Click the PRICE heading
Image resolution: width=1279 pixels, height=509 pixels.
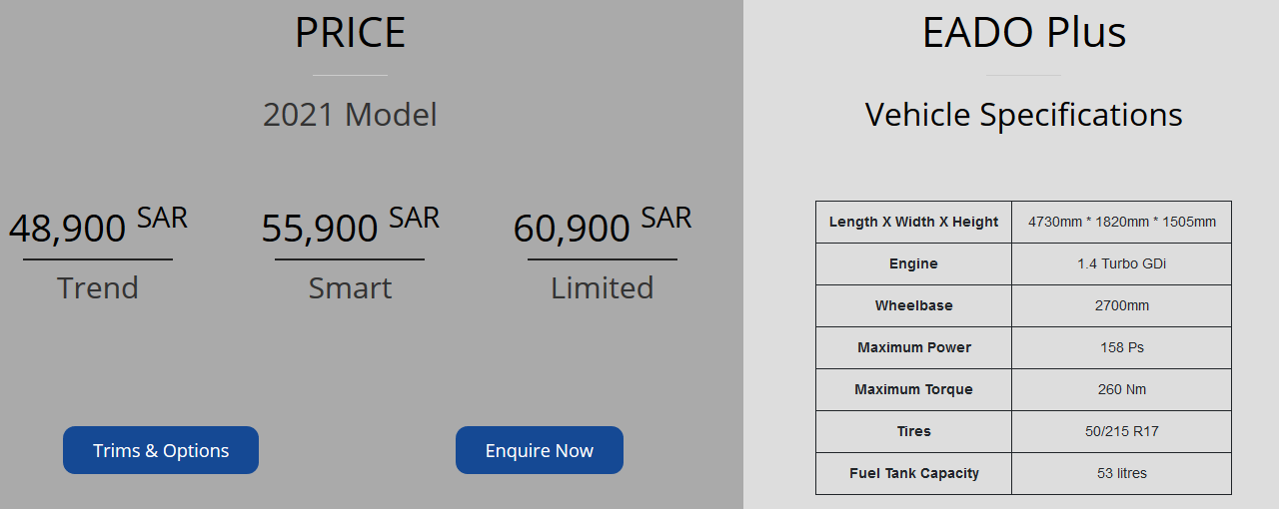click(350, 33)
